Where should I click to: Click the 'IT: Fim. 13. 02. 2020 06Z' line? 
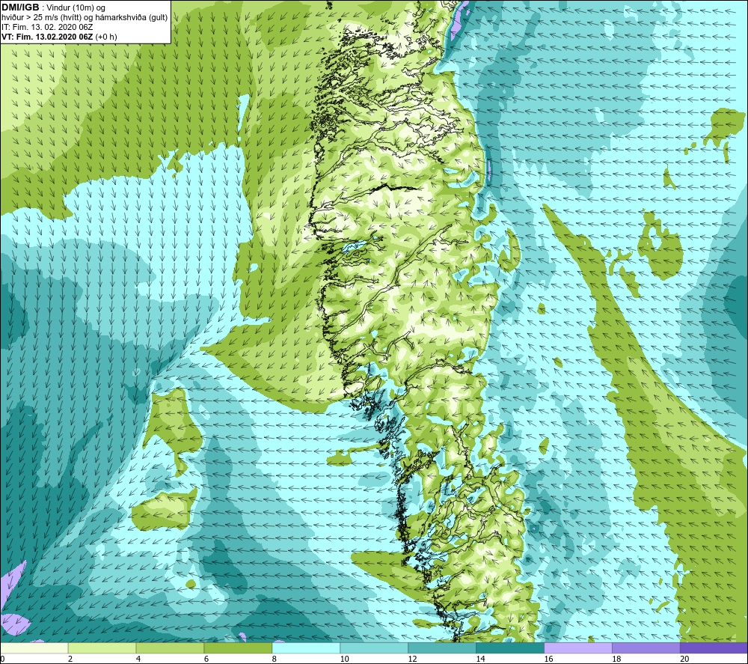(47, 27)
